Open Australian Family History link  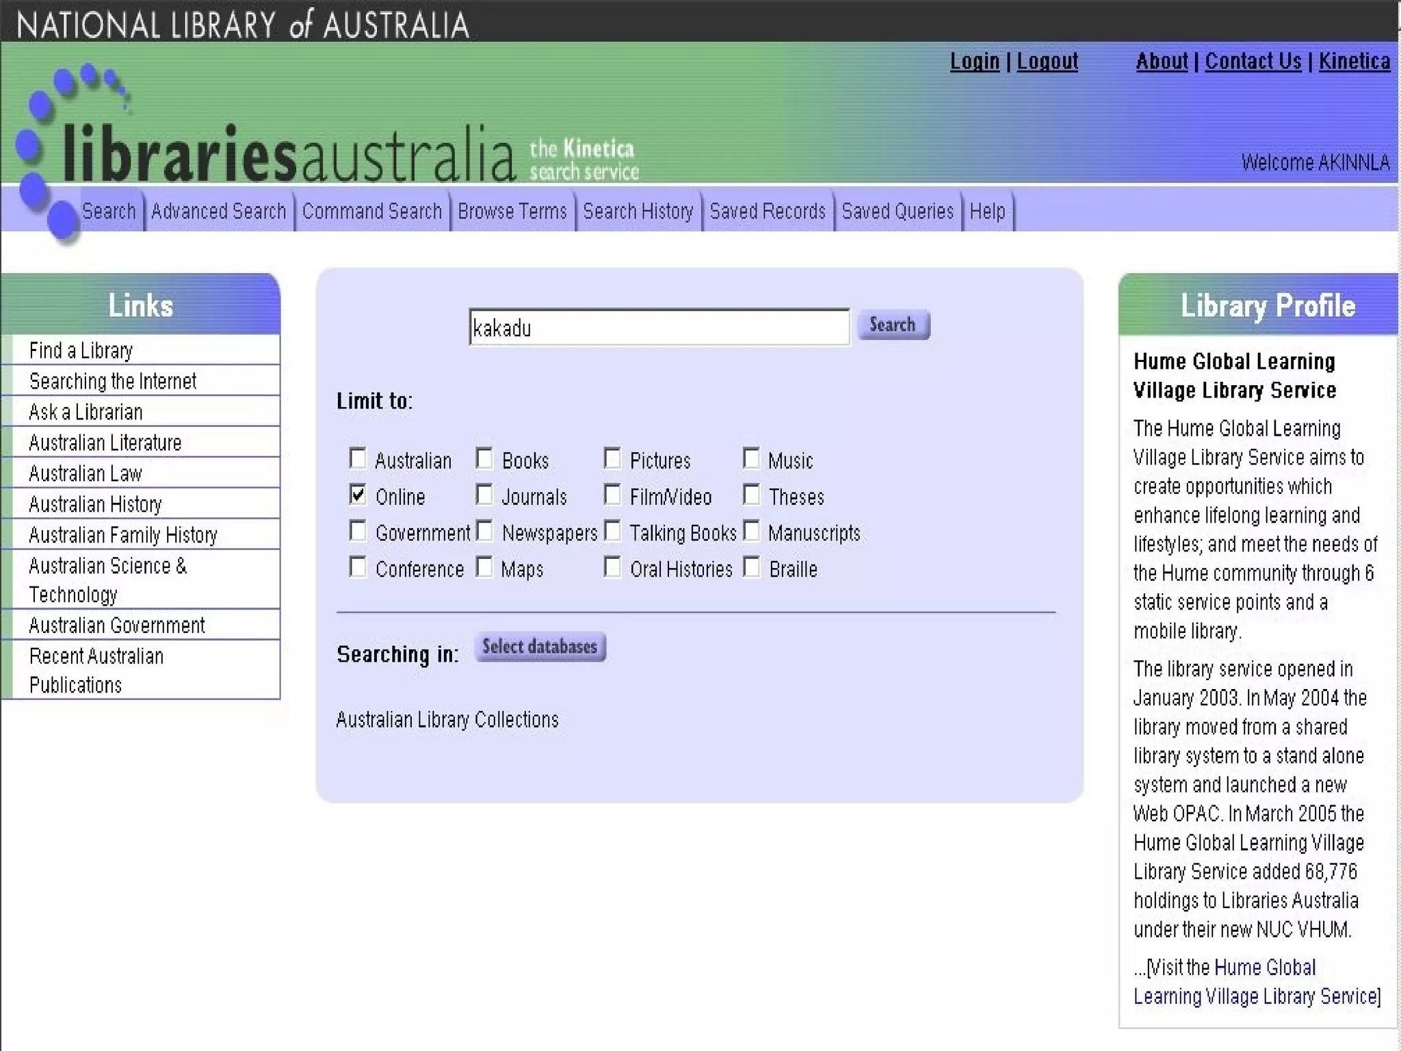(122, 534)
